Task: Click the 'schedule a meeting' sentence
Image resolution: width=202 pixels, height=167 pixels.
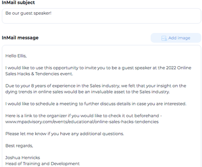Action: 96,104
